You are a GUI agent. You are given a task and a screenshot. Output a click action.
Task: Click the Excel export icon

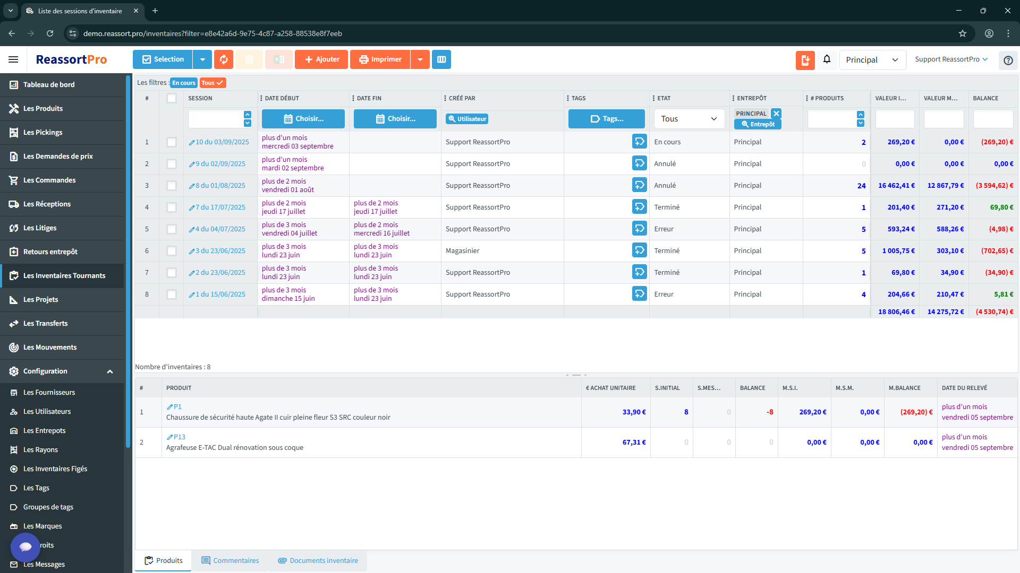tap(278, 59)
